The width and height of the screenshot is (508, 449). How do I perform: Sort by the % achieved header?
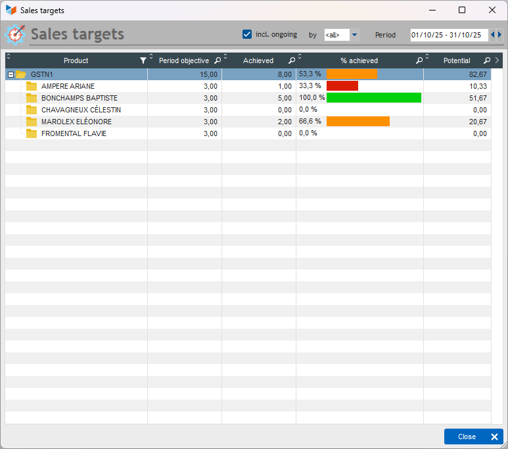359,60
